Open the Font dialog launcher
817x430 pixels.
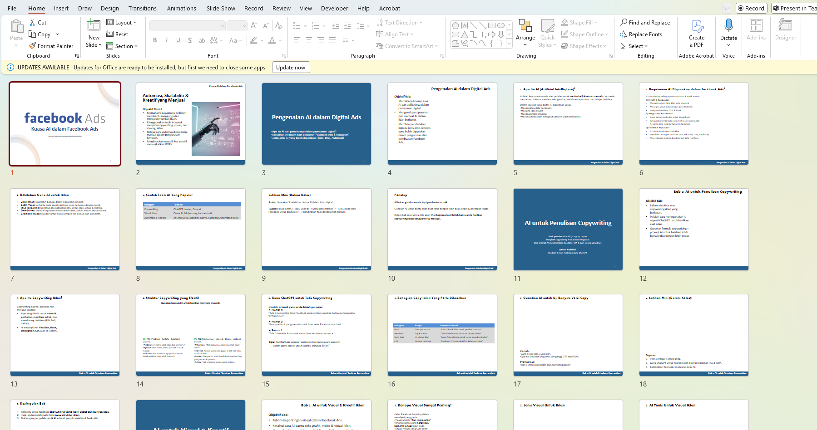coord(284,56)
